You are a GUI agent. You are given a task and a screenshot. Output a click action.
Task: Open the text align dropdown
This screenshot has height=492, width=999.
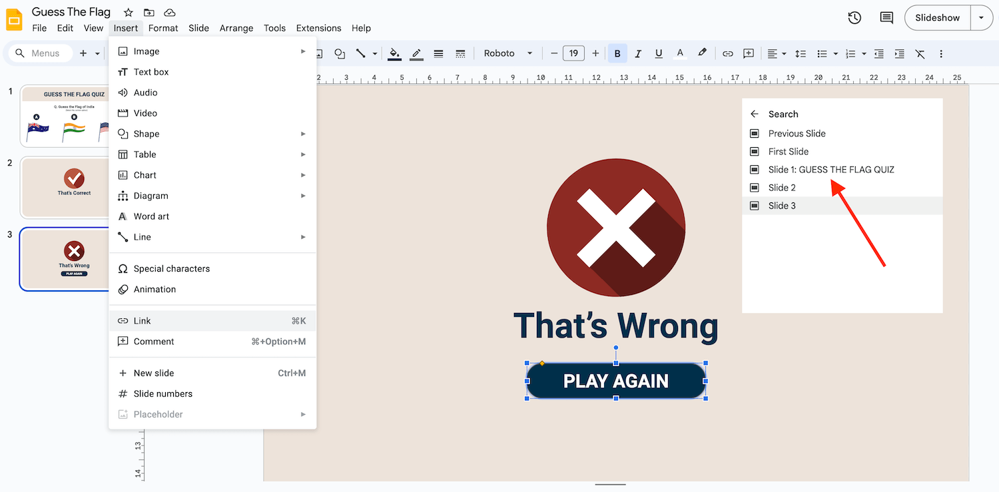click(x=776, y=53)
